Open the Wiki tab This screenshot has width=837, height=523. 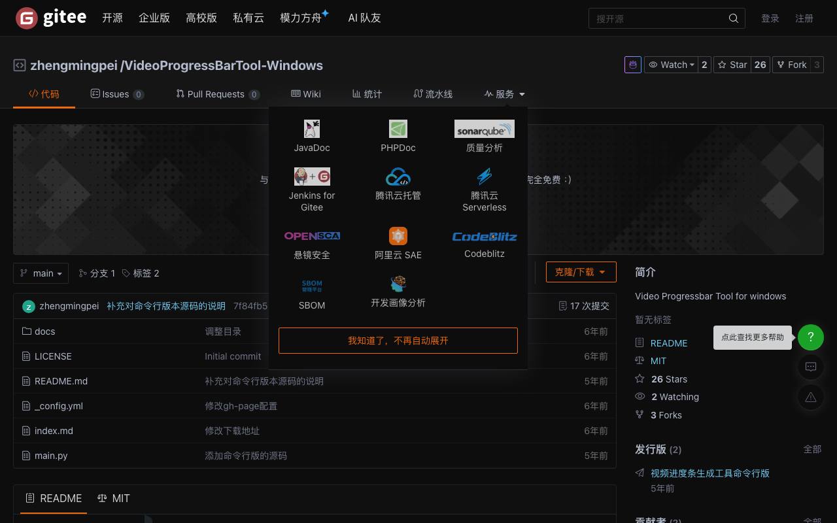[x=306, y=94]
